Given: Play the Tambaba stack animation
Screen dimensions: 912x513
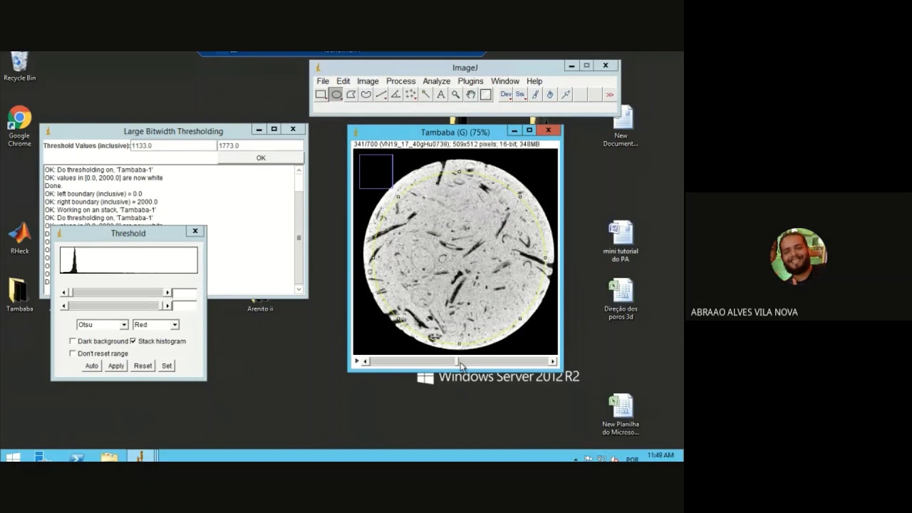Looking at the screenshot, I should click(x=358, y=361).
